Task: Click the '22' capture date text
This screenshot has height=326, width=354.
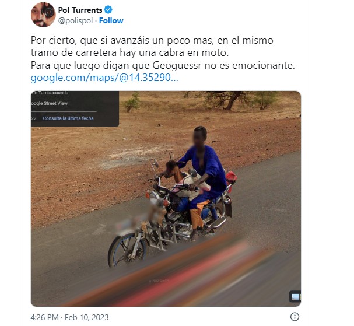Action: coord(34,118)
